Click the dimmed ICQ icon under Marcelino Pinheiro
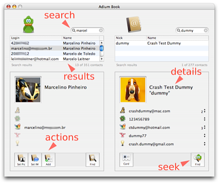The image size is (224, 186). [x=17, y=118]
